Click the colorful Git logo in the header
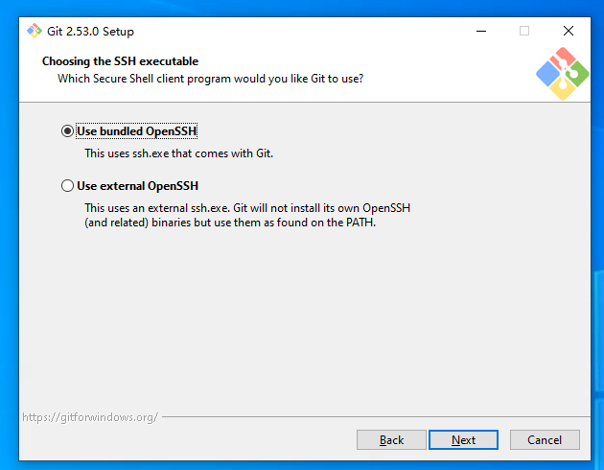This screenshot has width=604, height=470. tap(561, 72)
